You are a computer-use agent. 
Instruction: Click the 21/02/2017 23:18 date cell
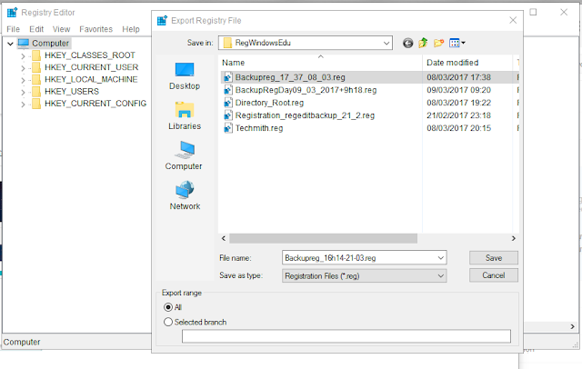tap(458, 115)
